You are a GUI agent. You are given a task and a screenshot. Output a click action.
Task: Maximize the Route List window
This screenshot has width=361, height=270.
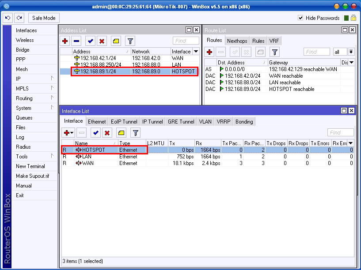coord(345,30)
